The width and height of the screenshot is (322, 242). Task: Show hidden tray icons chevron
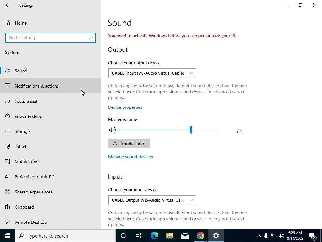point(259,236)
